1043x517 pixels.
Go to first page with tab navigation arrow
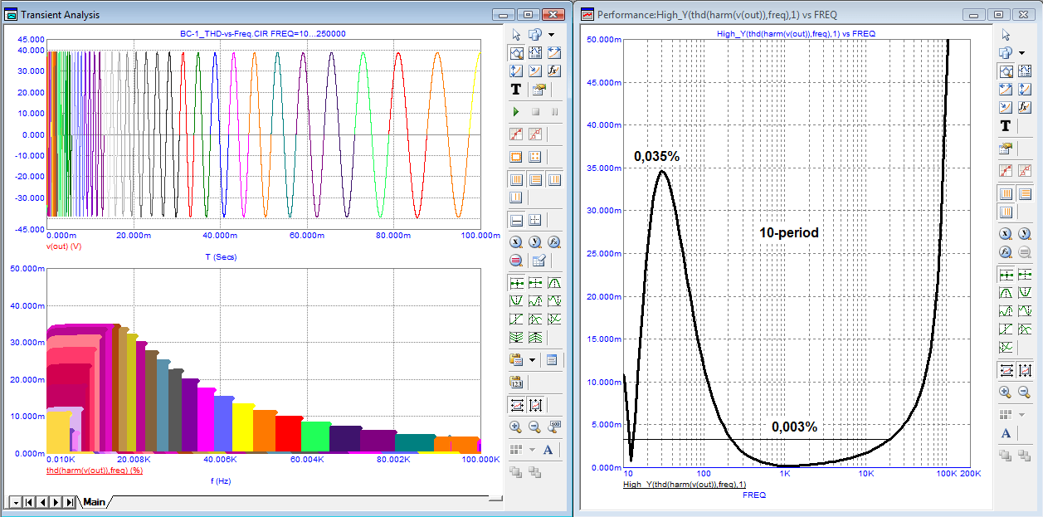point(29,502)
